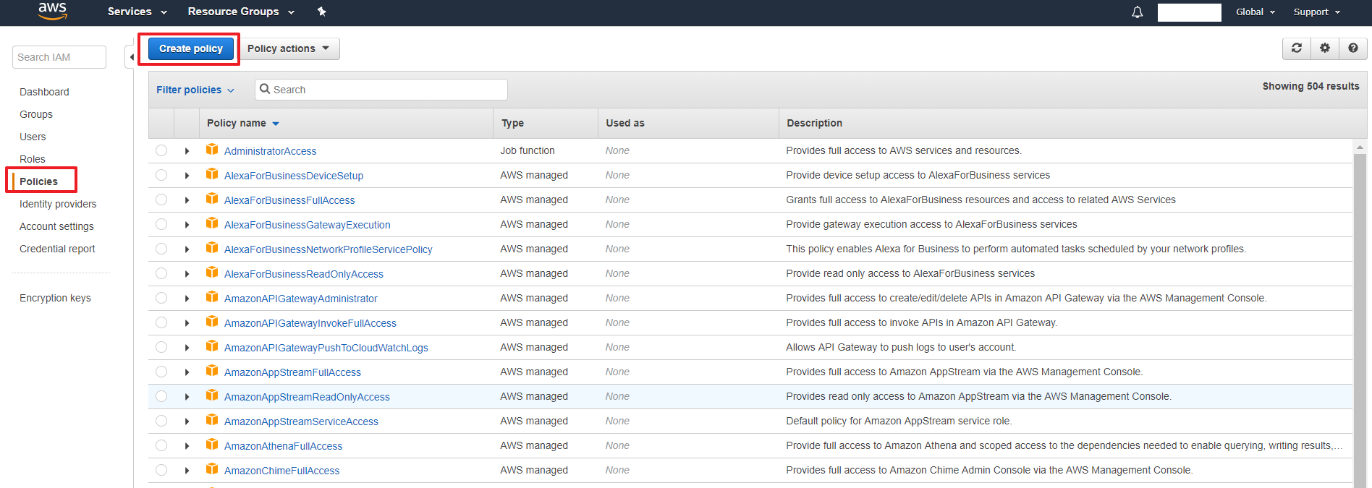Screen dimensions: 1372x488
Task: Click the Search IAM input field
Action: (x=59, y=57)
